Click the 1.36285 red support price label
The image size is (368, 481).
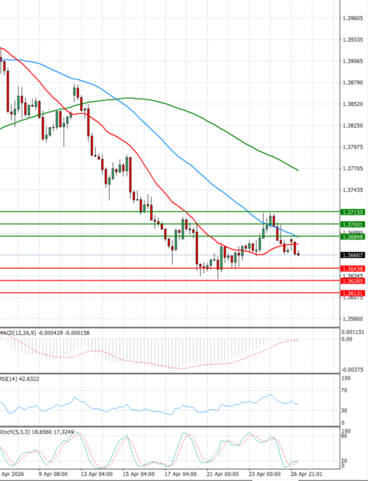click(353, 281)
